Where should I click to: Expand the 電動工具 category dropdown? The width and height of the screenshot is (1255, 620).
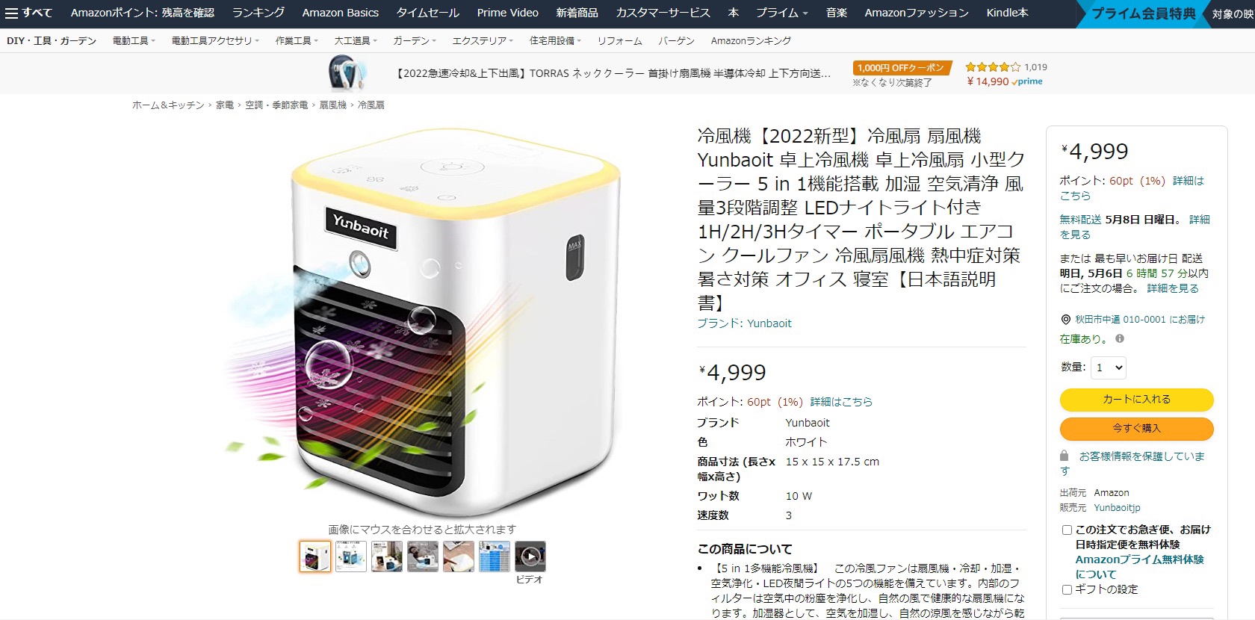pos(134,40)
